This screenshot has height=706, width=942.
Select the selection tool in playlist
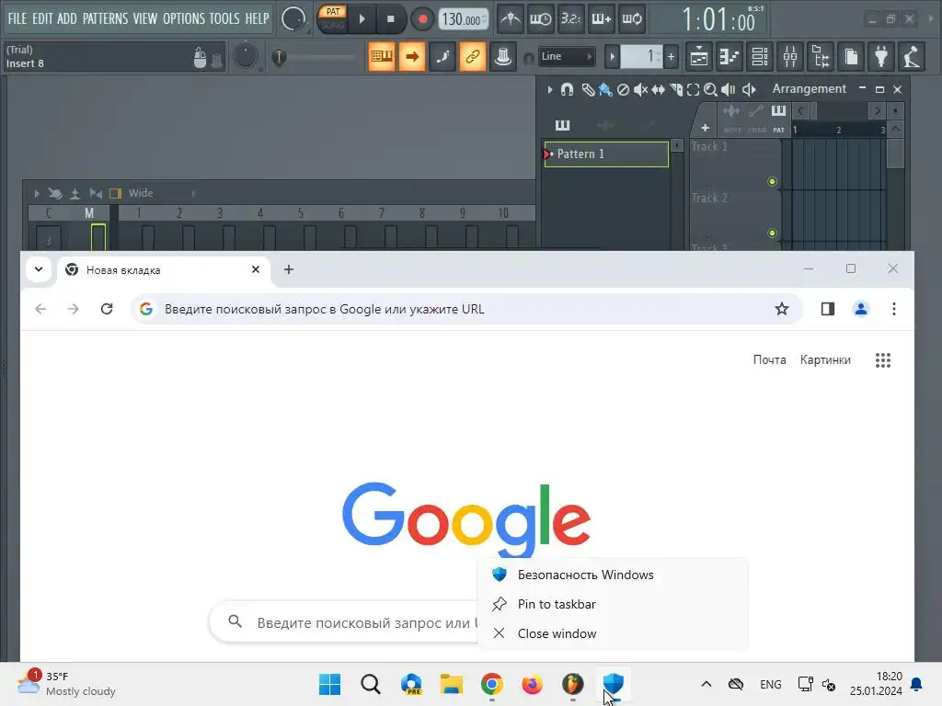click(x=693, y=89)
